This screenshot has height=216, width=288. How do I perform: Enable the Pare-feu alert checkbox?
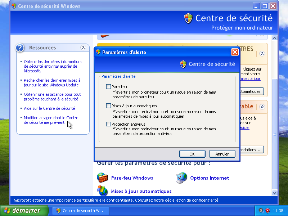[x=109, y=87]
